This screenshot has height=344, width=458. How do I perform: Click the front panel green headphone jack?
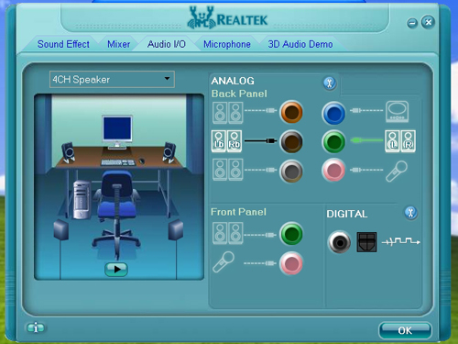[x=291, y=234]
